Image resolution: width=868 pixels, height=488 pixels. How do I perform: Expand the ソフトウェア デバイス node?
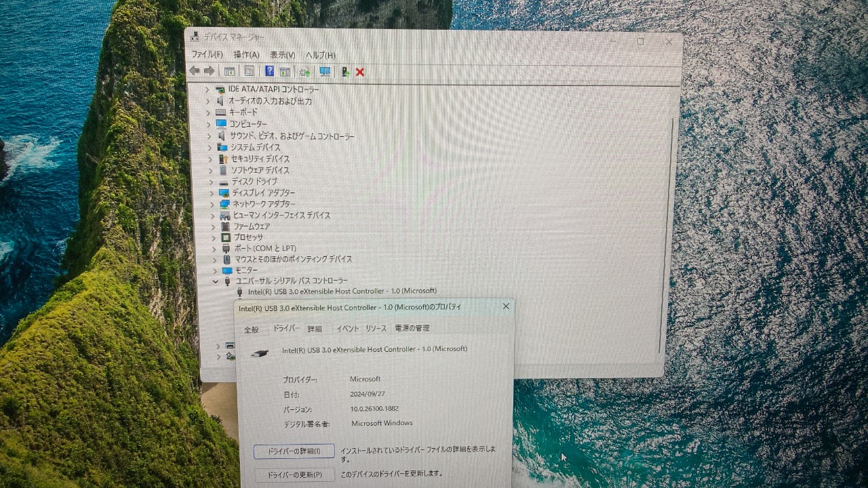[210, 170]
